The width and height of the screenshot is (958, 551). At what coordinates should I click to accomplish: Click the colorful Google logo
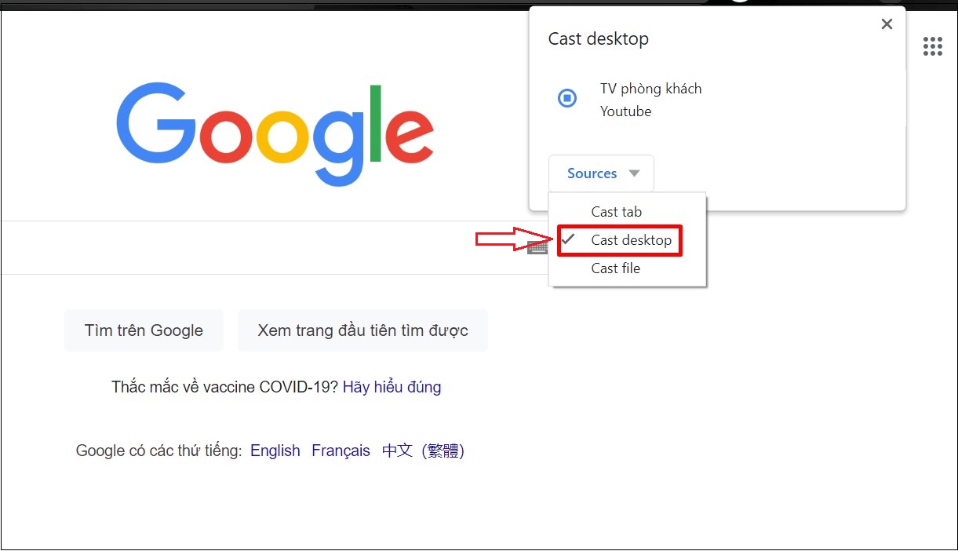[x=275, y=133]
